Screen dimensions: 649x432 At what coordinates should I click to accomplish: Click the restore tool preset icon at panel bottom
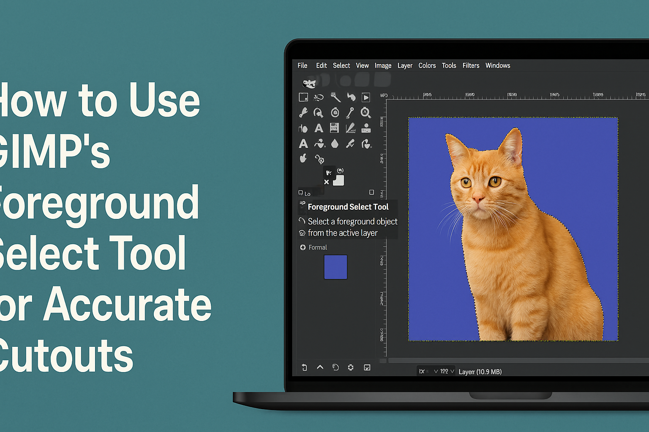coord(304,367)
